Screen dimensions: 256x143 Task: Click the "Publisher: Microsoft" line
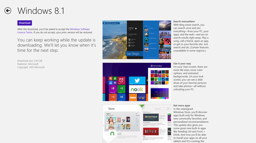(28, 64)
